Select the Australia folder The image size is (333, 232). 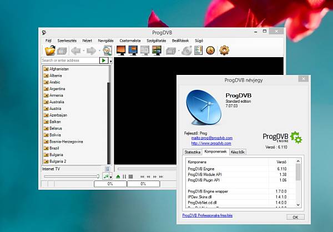[54, 102]
